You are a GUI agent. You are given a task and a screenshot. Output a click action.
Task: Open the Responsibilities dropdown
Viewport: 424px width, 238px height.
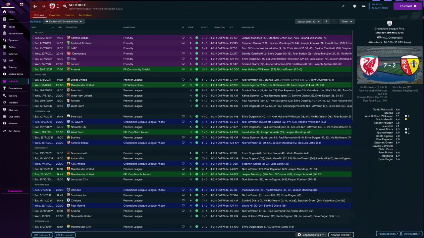point(311,235)
